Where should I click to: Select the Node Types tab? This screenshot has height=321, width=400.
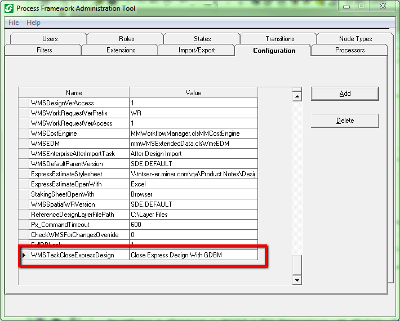tap(355, 39)
